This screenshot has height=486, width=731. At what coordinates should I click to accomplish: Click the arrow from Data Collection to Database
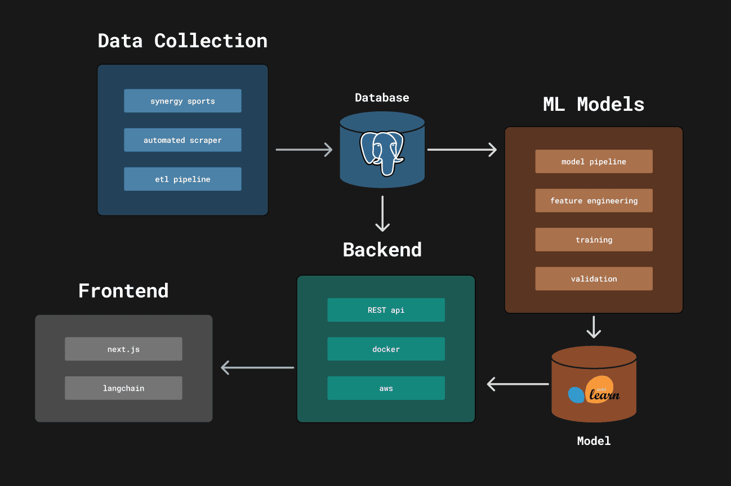point(304,150)
